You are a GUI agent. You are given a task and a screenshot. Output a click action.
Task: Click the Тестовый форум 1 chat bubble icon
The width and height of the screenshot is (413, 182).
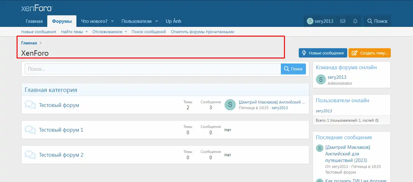coord(30,130)
